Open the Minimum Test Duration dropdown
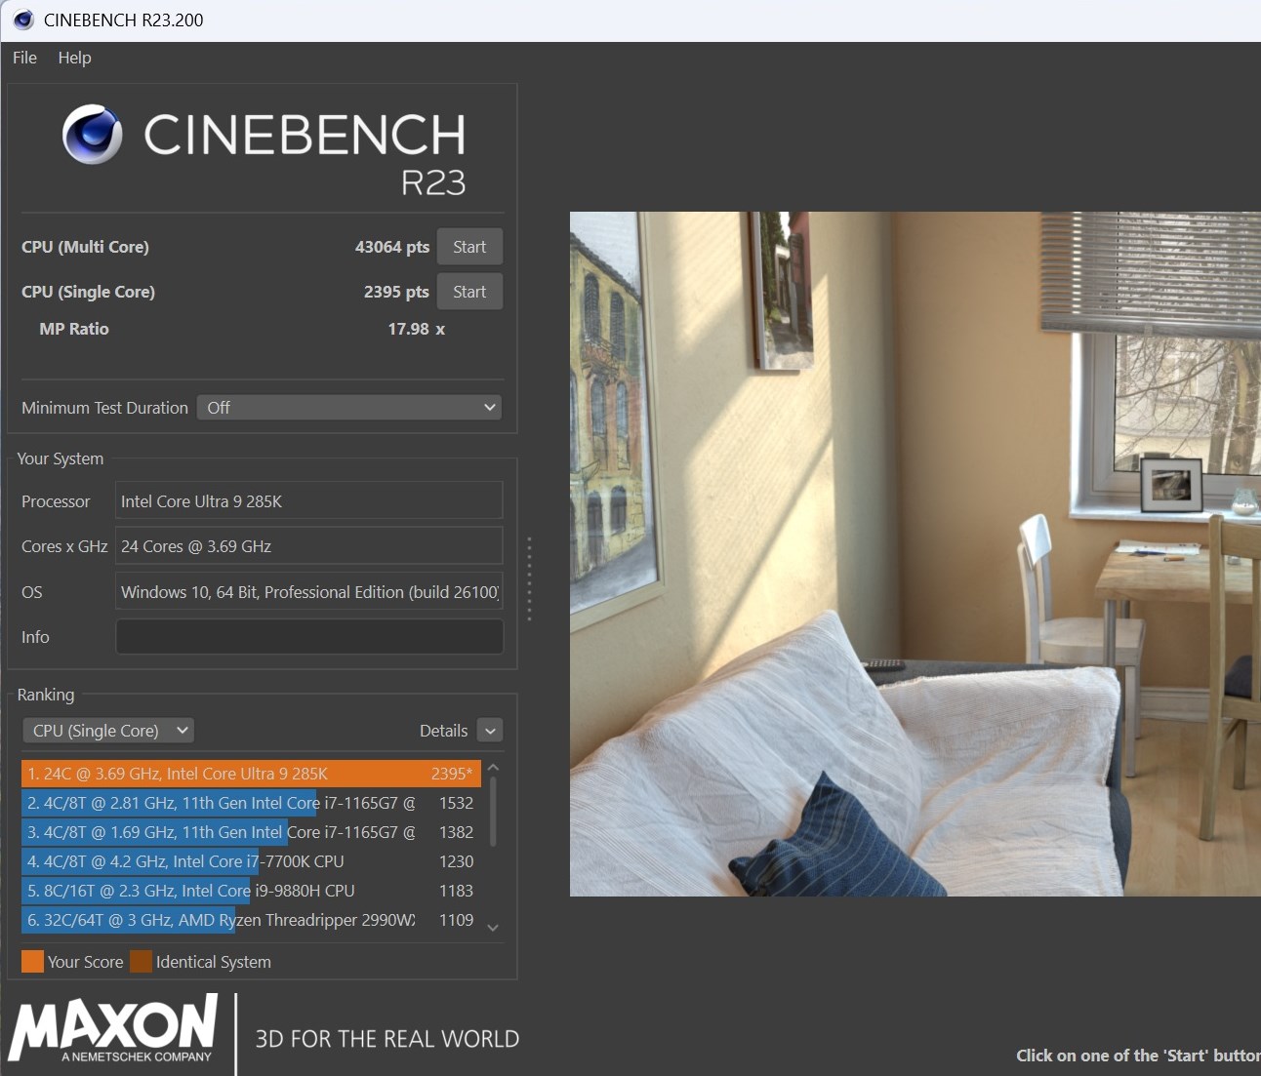The width and height of the screenshot is (1261, 1076). [x=349, y=408]
